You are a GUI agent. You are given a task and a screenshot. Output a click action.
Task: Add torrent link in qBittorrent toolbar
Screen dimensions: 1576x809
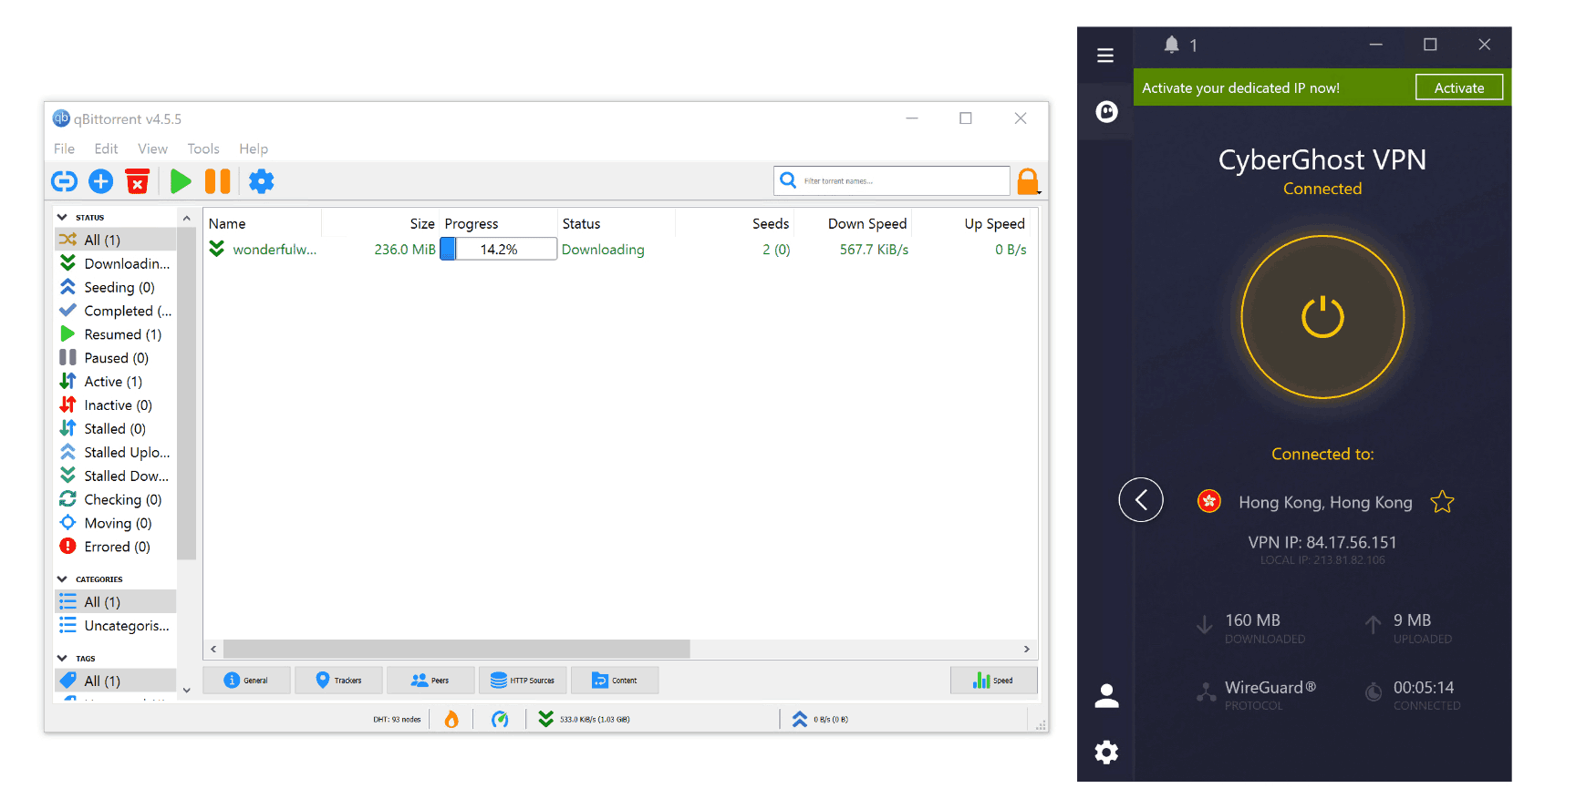64,181
